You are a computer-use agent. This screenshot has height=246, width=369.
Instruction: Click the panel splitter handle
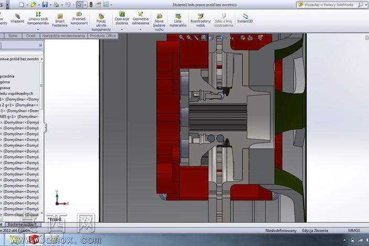[x=46, y=128]
